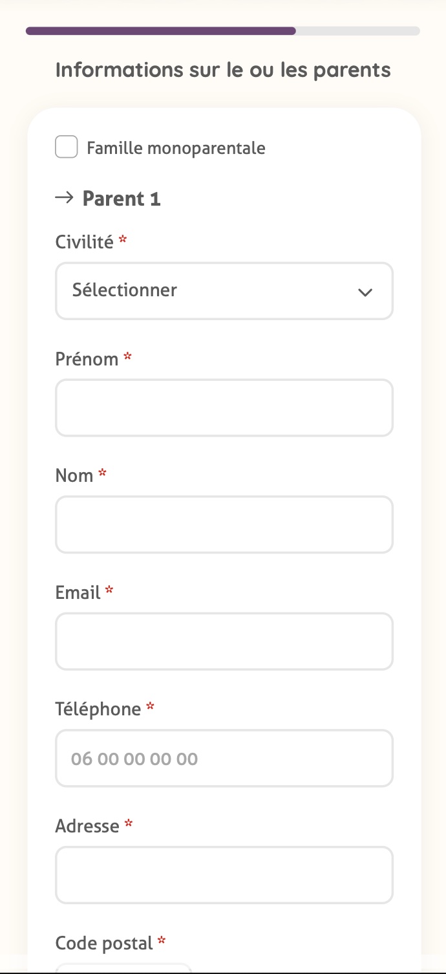Screen dimensions: 446x974
Task: Click the arrow icon beside Parent 1
Action: [65, 198]
